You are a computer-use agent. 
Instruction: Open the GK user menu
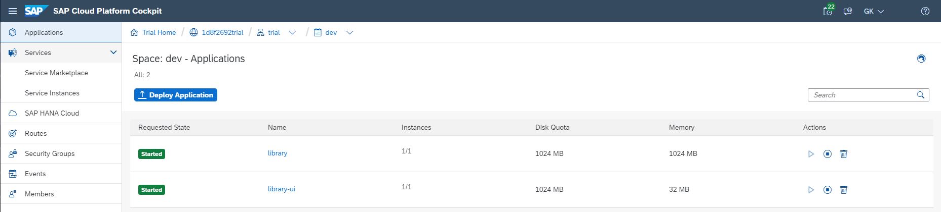(874, 11)
